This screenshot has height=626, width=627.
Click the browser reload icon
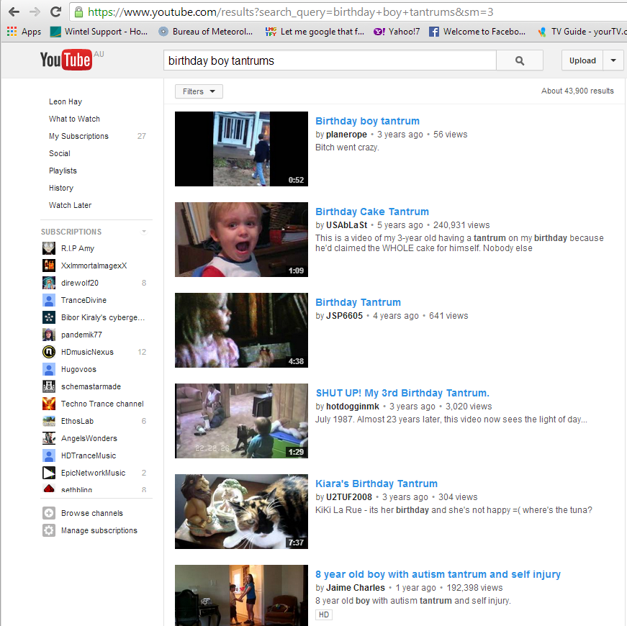55,12
